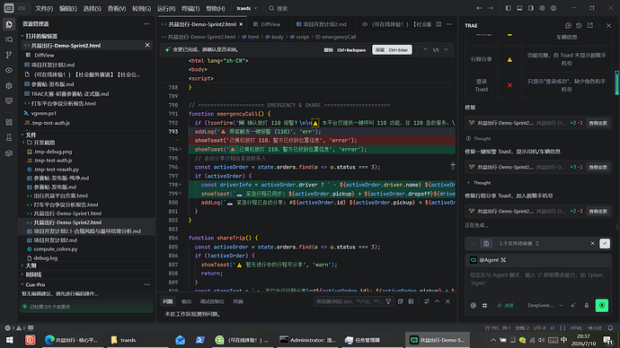Open the DeepSeek model dropdown
The width and height of the screenshot is (620, 348).
coord(545,305)
